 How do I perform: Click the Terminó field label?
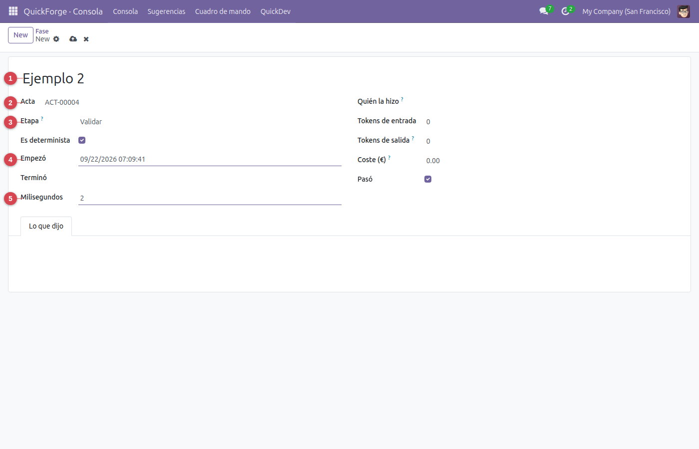tap(33, 178)
